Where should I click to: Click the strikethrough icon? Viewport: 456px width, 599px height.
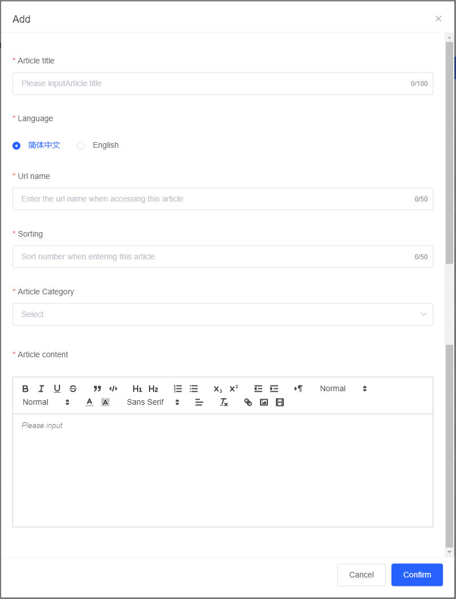point(73,388)
